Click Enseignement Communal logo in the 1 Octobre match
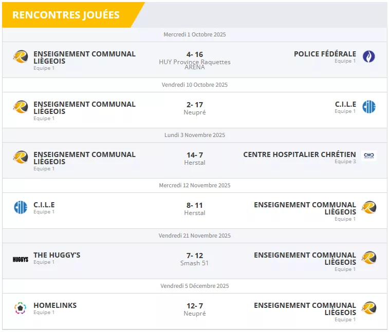The image size is (389, 332). pyautogui.click(x=21, y=56)
